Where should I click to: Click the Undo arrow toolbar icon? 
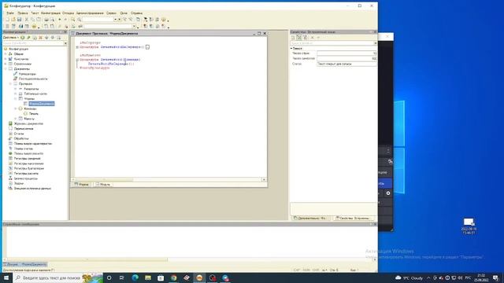(60, 20)
